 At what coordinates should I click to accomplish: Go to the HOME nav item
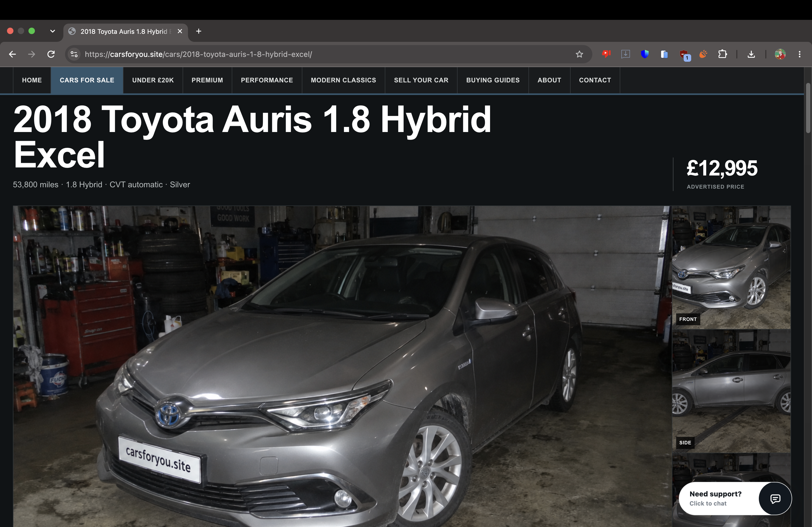[x=32, y=80]
